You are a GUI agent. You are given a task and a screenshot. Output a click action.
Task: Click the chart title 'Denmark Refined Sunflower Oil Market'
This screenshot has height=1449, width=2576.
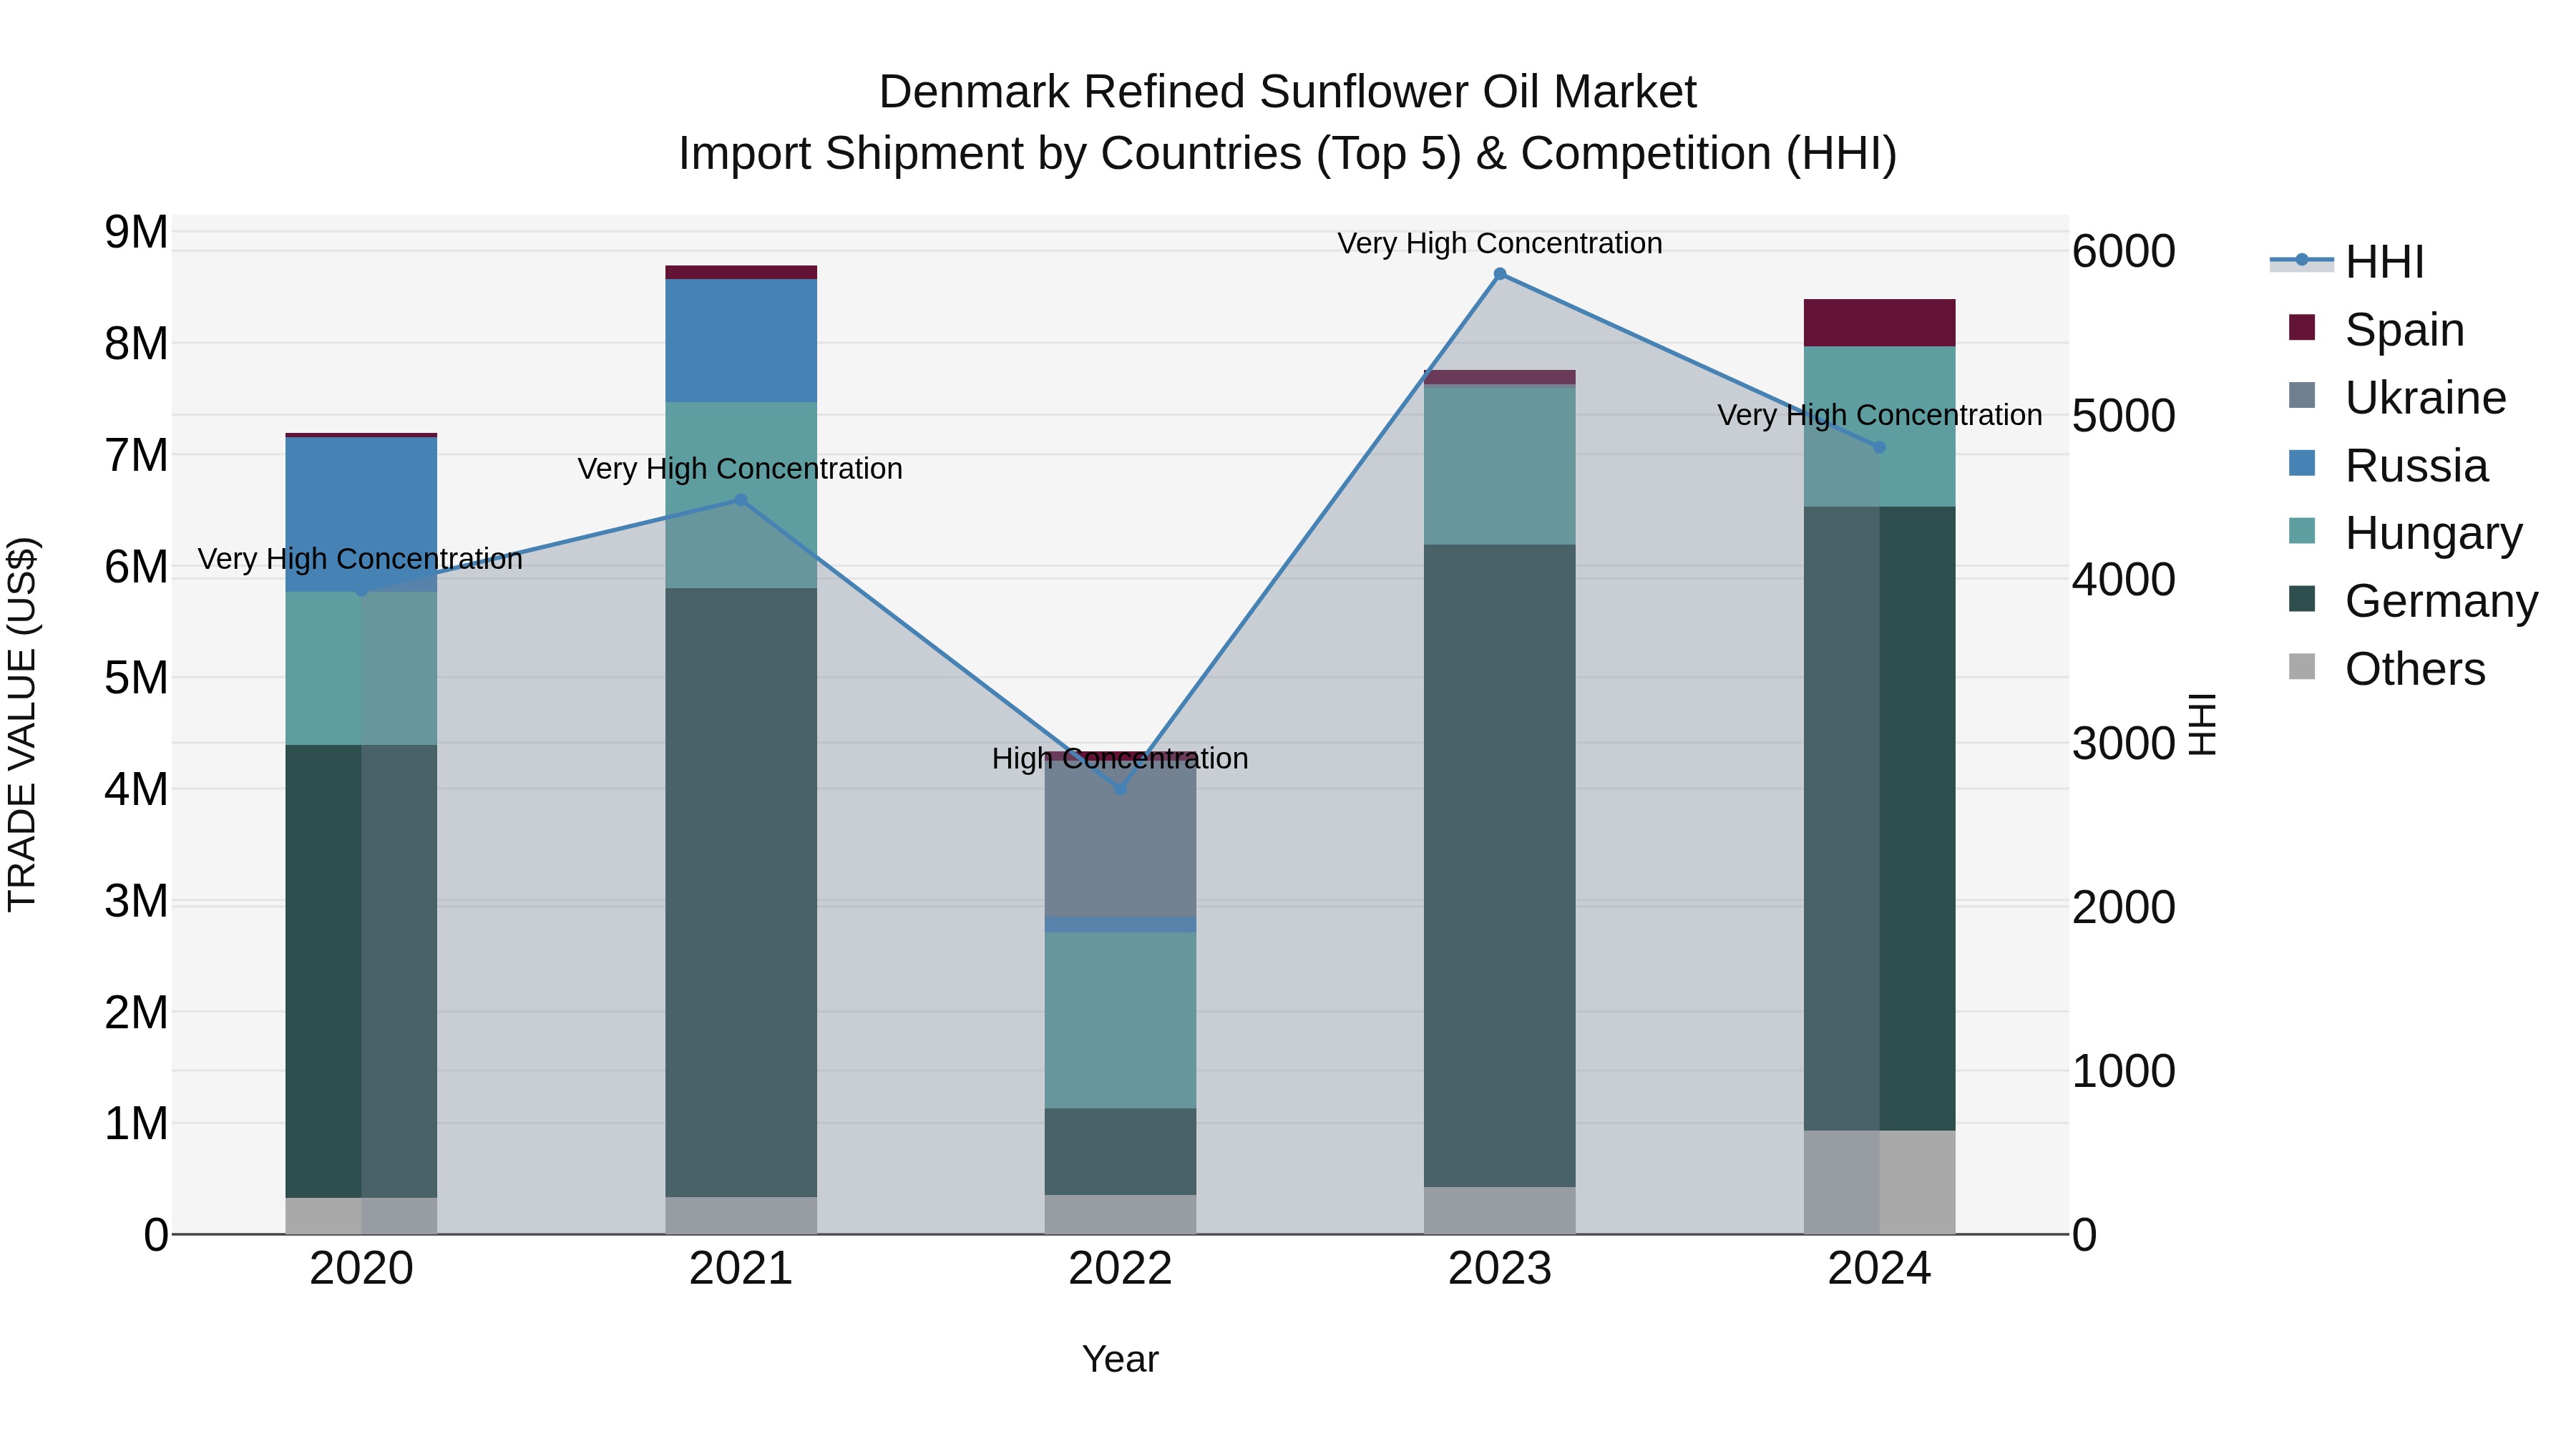(x=1288, y=92)
